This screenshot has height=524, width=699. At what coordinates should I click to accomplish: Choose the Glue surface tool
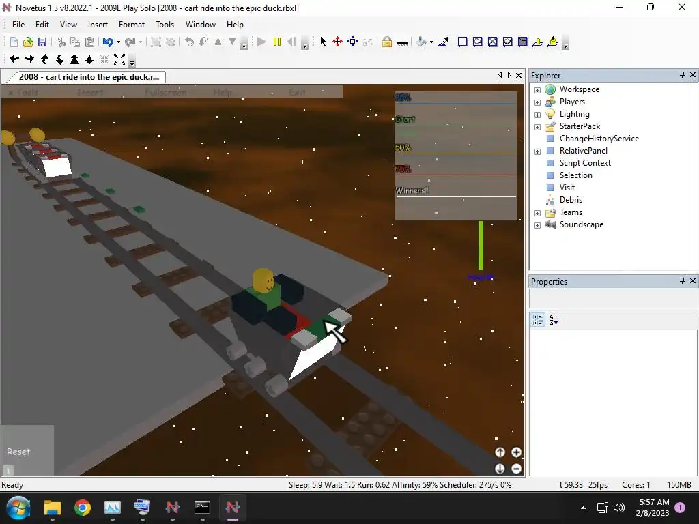point(478,42)
